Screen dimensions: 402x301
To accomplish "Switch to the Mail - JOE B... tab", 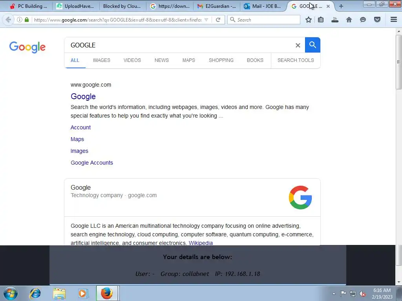I will (x=262, y=6).
